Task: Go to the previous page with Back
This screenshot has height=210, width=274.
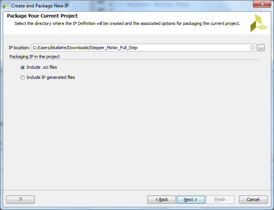Action: tap(161, 199)
